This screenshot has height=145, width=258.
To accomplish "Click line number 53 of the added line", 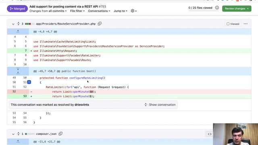I will [25, 96].
